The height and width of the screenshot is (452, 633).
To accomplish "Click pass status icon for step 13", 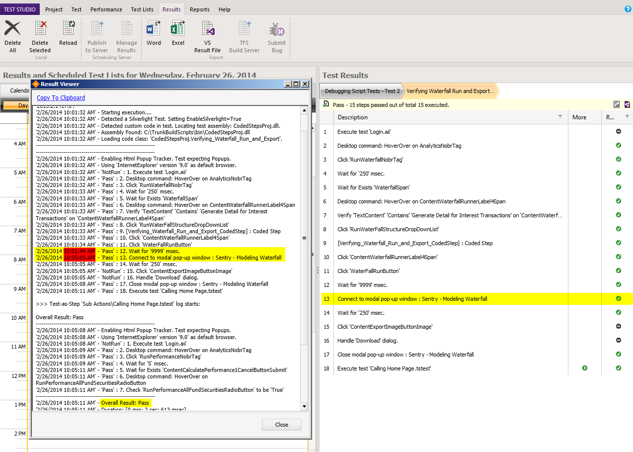I will [x=619, y=299].
